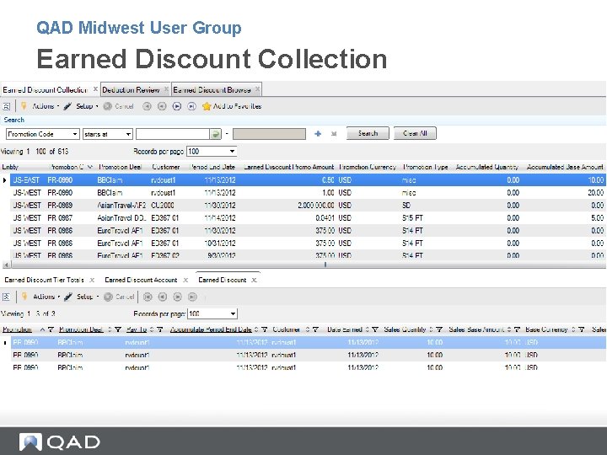Image resolution: width=607 pixels, height=455 pixels.
Task: Go to next page icon in lower toolbar
Action: pos(177,297)
